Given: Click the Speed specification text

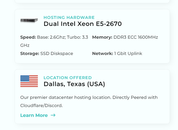Looking at the screenshot, I should tap(54, 41).
